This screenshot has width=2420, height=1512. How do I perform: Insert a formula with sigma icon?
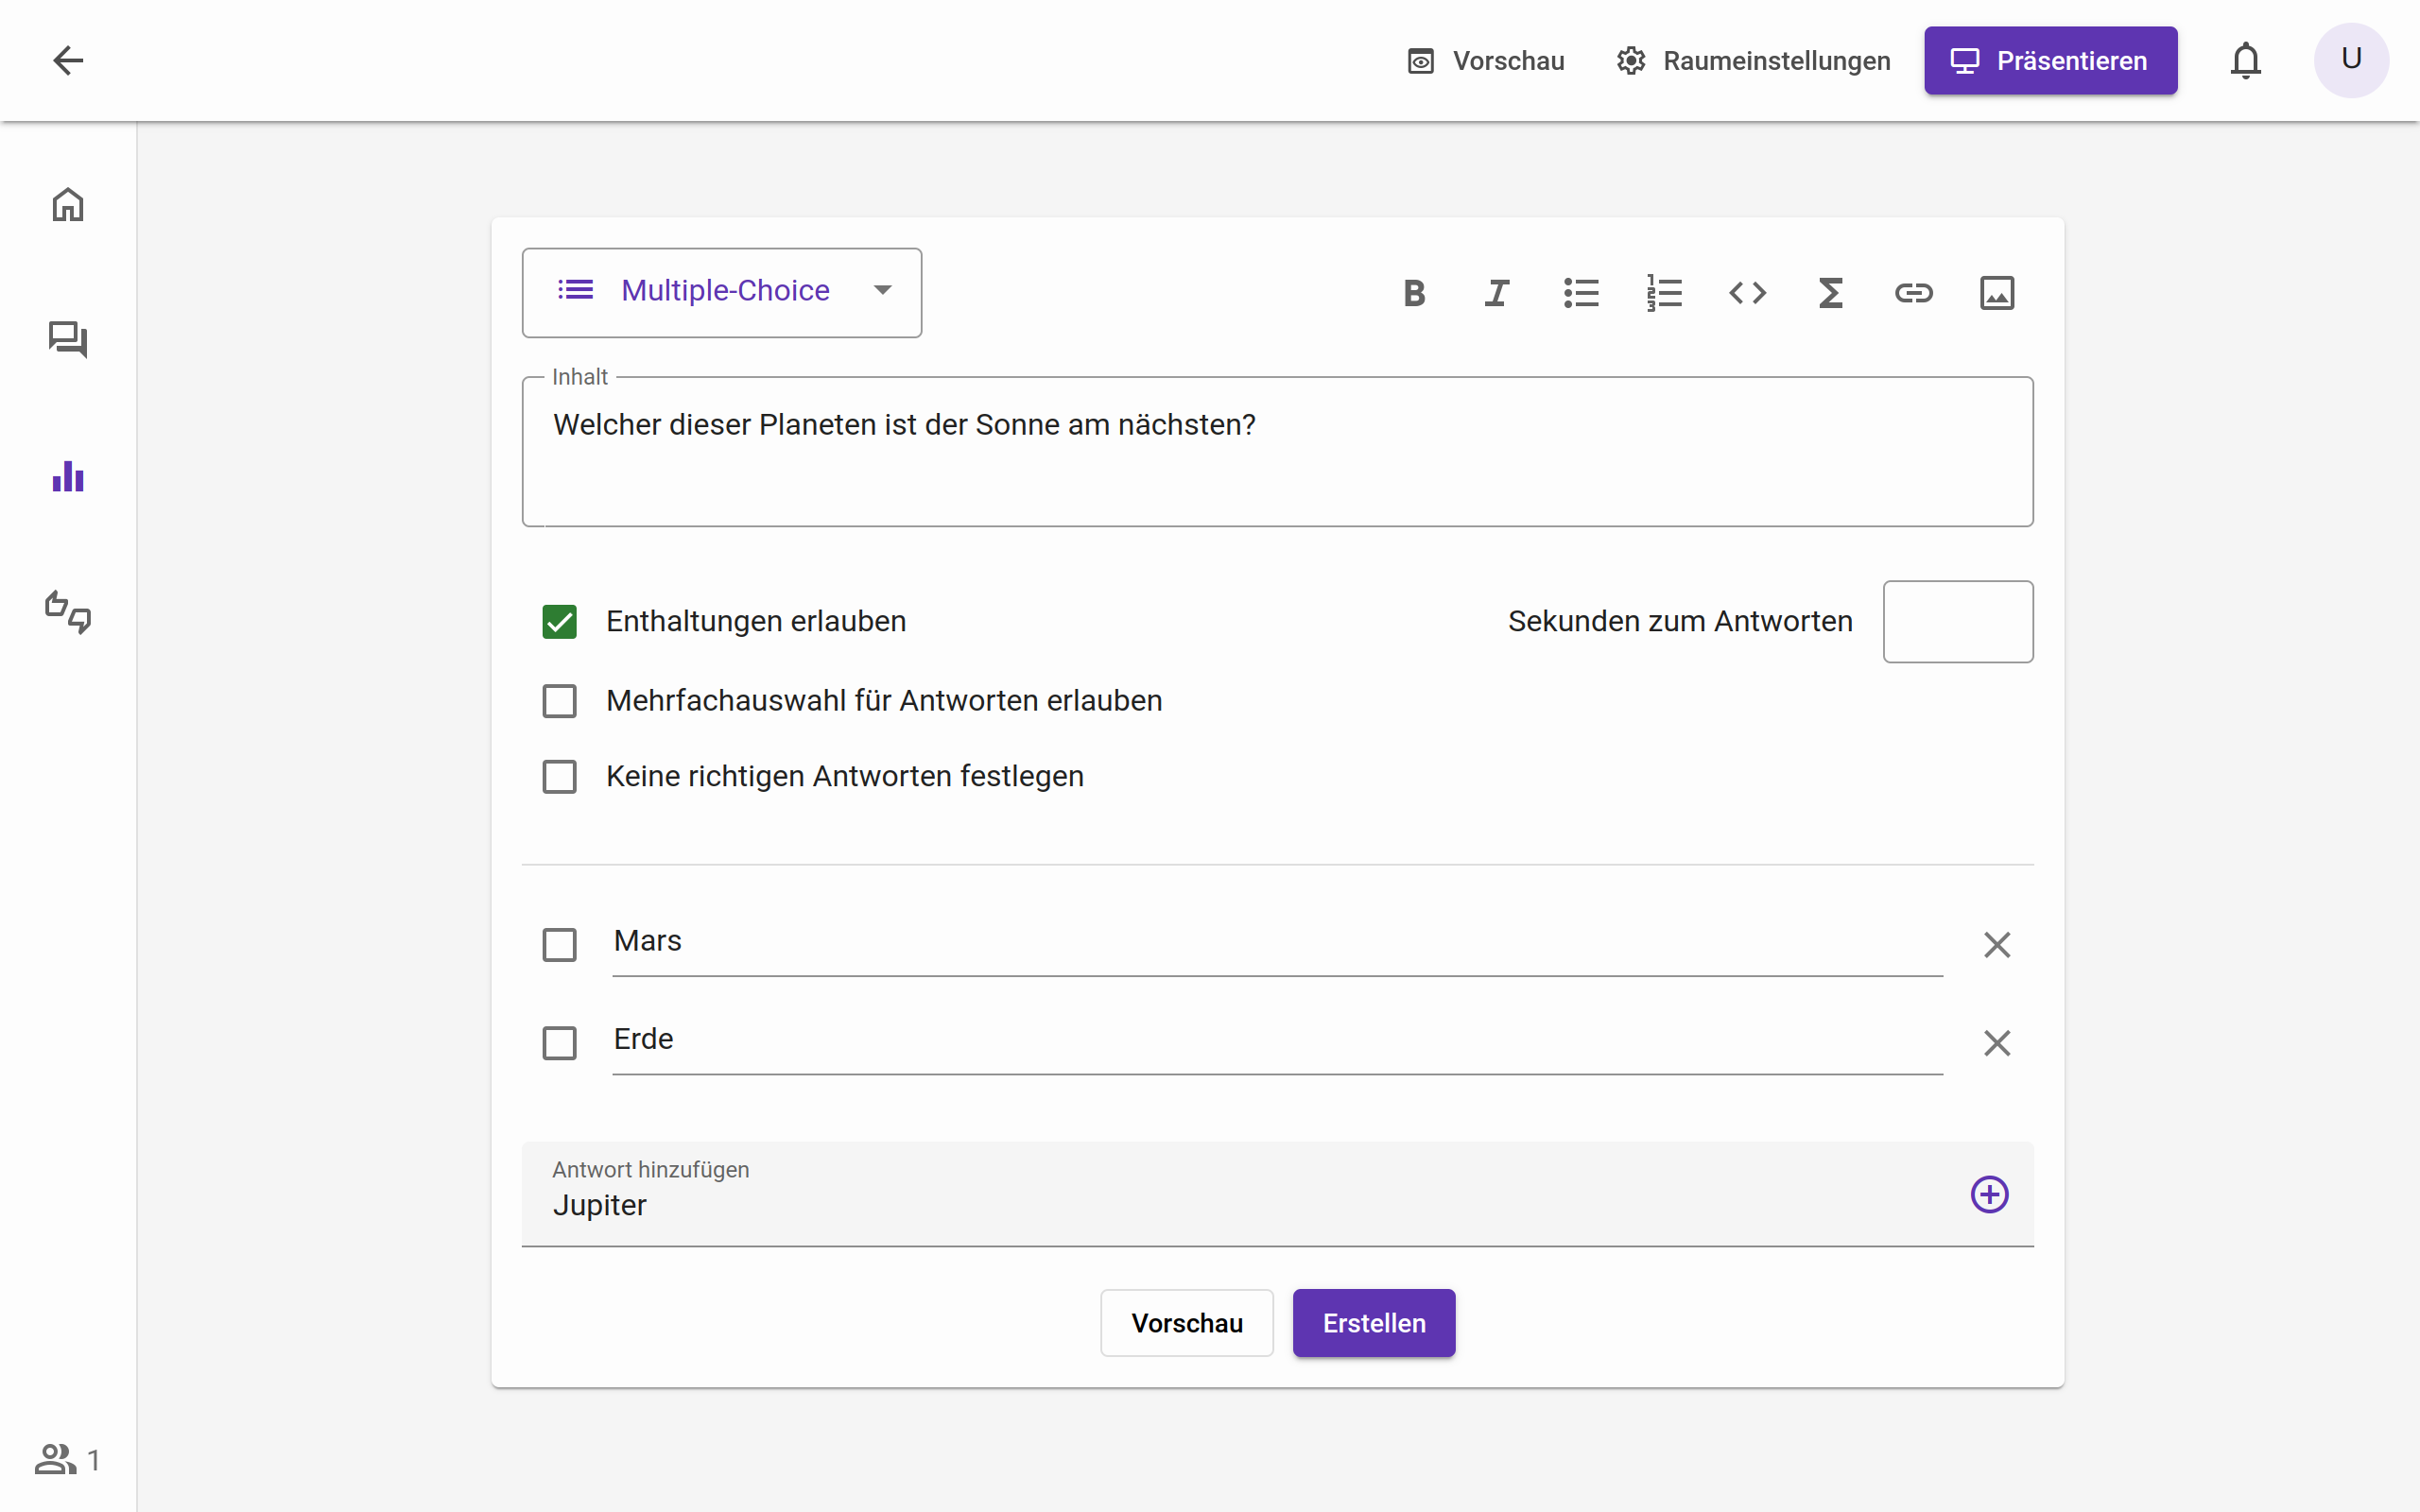point(1830,293)
